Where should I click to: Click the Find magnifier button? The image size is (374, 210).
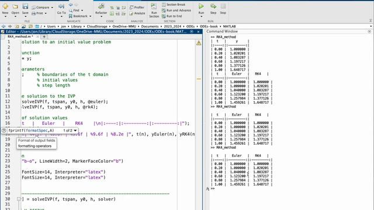click(x=74, y=10)
